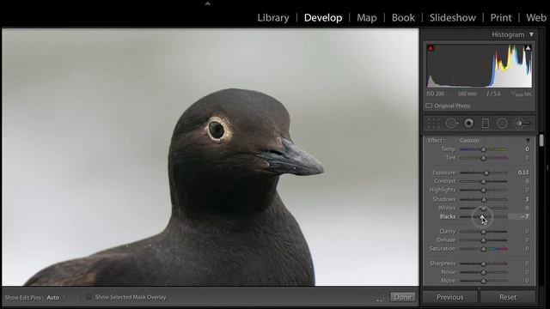Switch to the Map module
Screen dimensions: 550x309
[x=367, y=18]
